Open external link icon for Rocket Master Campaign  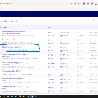[28, 54]
